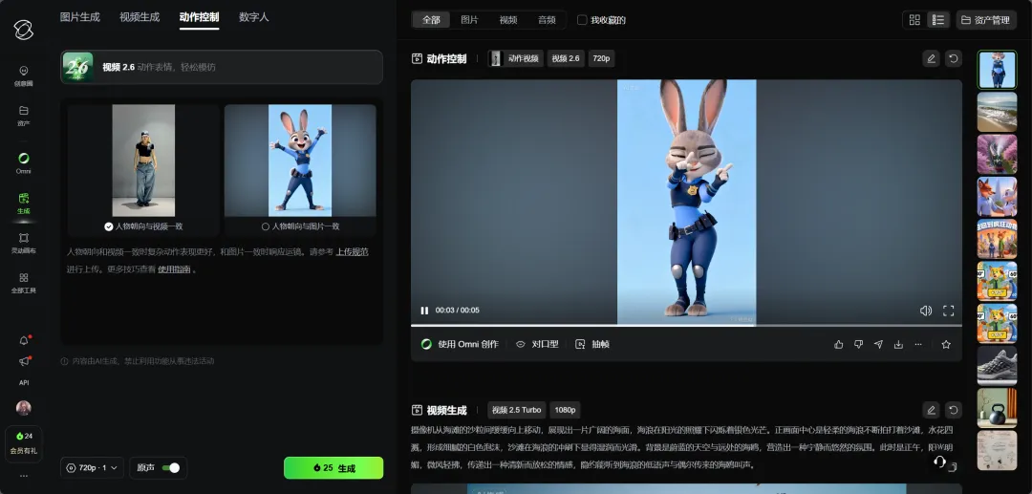Image resolution: width=1032 pixels, height=494 pixels.
Task: Open 全部工具 in the sidebar
Action: 24,283
